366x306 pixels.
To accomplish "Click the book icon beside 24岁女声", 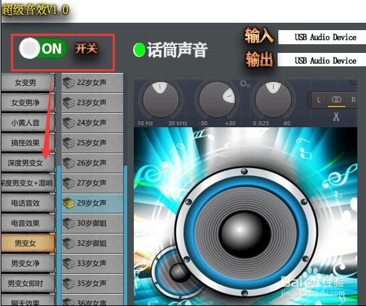I will (x=69, y=123).
